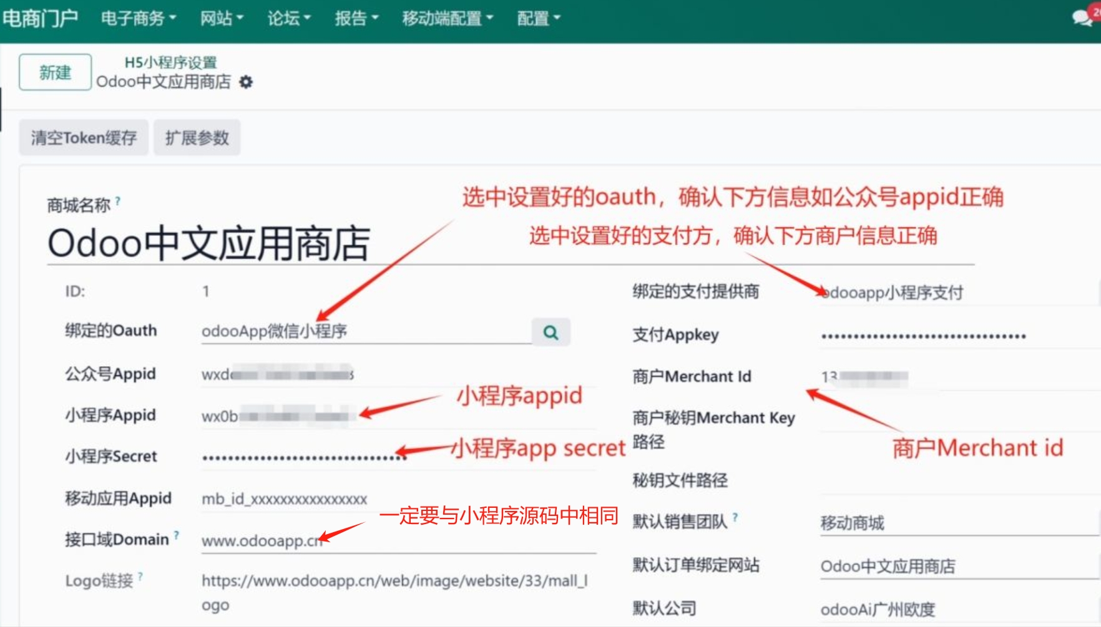
Task: Click the 清空Token缓存 button
Action: click(x=84, y=138)
